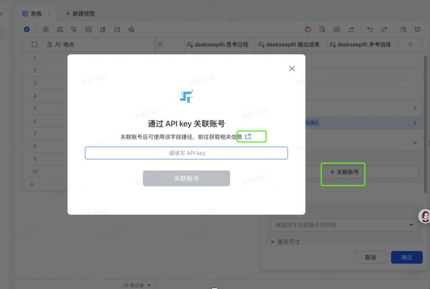Select row number 5
This screenshot has width=430, height=289.
pos(35,108)
